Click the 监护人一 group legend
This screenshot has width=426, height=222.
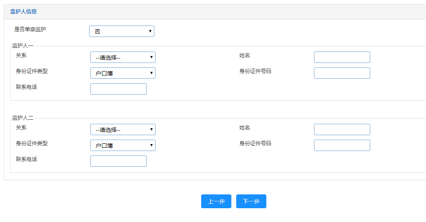(23, 45)
